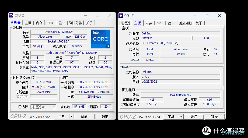Click the BIOS date 10/28/2022 field
Viewport: 248px width, 138px height.
tap(181, 82)
